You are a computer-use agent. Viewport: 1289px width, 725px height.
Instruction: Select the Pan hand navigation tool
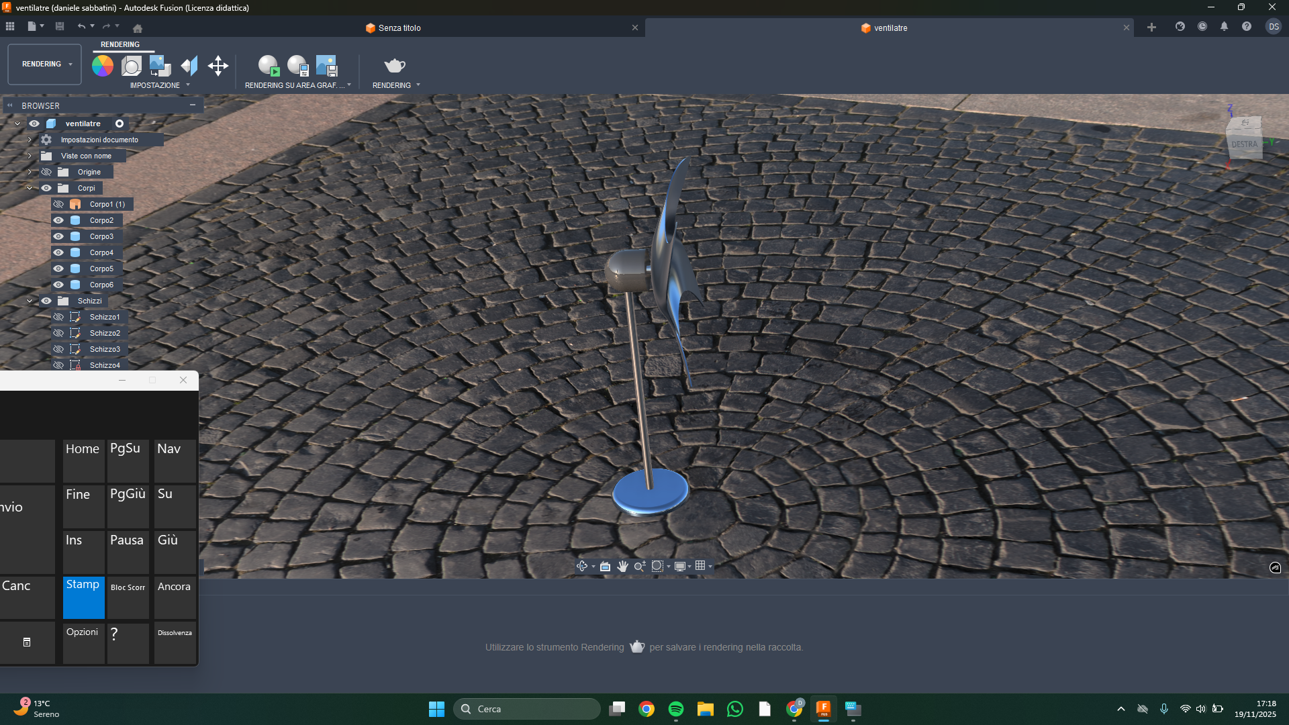622,566
